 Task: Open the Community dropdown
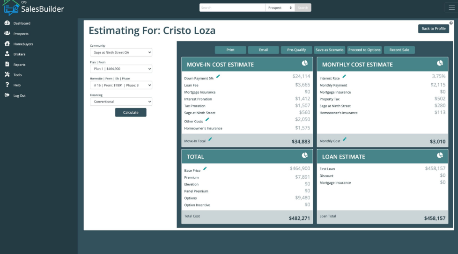pyautogui.click(x=121, y=53)
